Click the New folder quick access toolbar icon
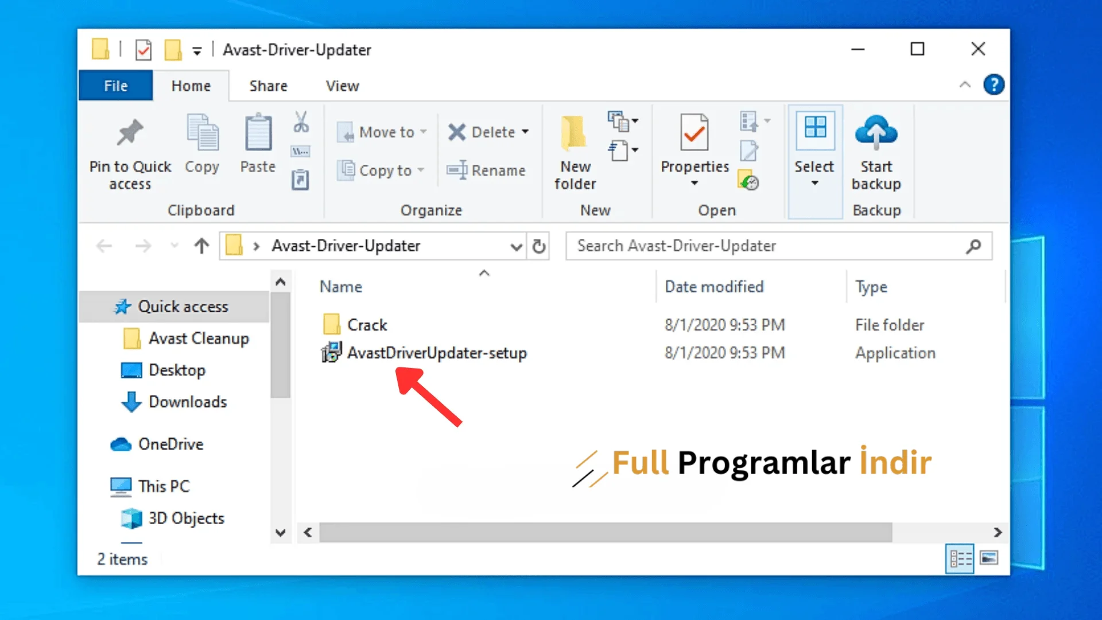 [x=173, y=50]
